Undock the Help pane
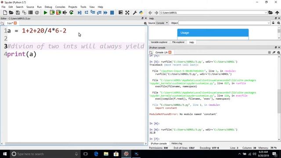Screen dimensions: 281x158 [x=276, y=18]
